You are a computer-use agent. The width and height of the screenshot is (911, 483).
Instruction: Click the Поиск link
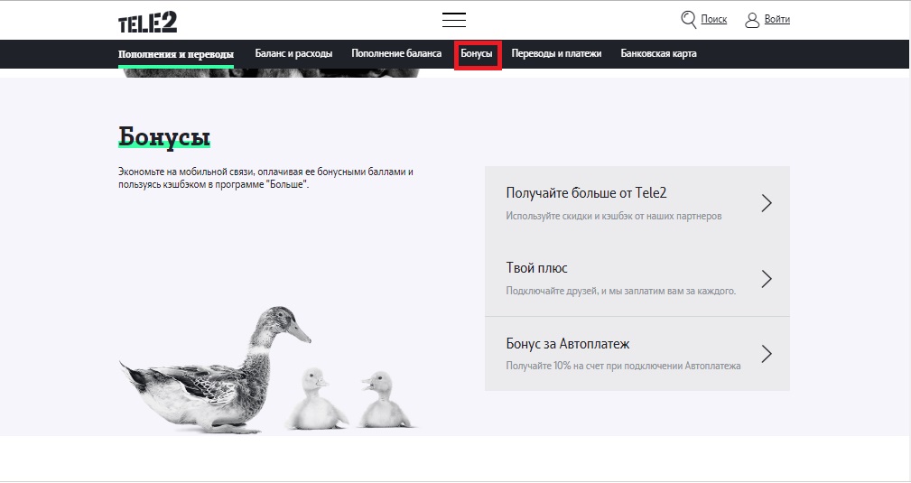[713, 20]
